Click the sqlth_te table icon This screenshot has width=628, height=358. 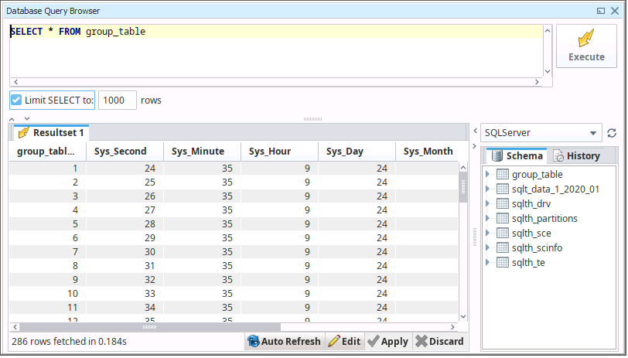[502, 262]
